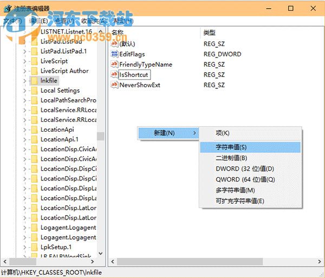This screenshot has width=325, height=278.
Task: Open the Edit (编辑) menu
Action: click(x=38, y=21)
